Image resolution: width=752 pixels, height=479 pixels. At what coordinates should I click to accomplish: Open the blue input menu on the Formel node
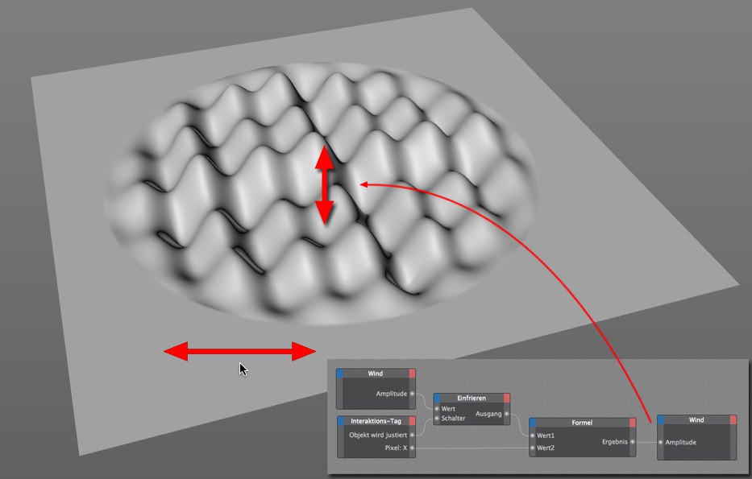(x=533, y=422)
